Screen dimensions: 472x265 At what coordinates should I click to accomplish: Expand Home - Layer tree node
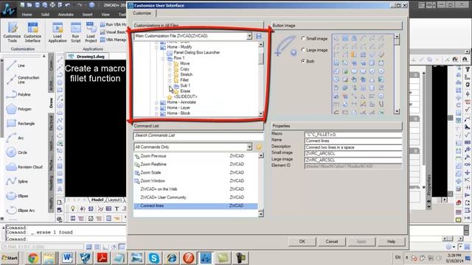(156, 108)
